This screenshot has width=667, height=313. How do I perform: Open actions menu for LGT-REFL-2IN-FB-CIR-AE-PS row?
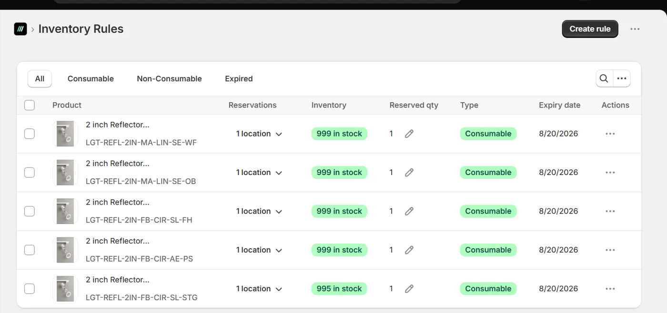click(610, 250)
